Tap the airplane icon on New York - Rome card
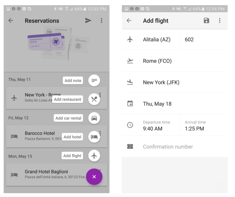This screenshot has width=235, height=197. tap(14, 98)
